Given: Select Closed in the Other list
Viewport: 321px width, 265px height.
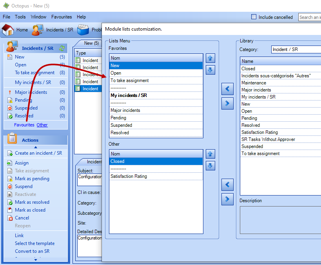Looking at the screenshot, I should point(156,161).
